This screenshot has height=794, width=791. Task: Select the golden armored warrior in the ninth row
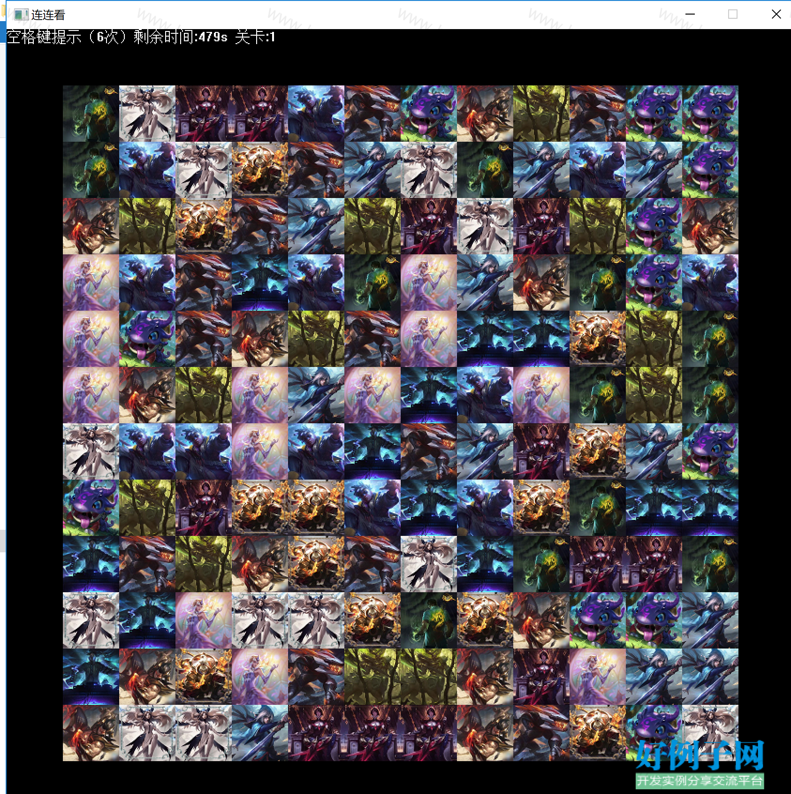click(316, 564)
